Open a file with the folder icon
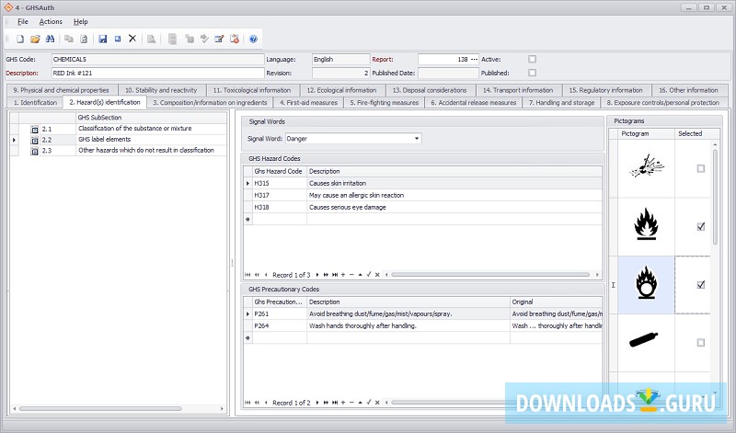The image size is (736, 433). 35,39
